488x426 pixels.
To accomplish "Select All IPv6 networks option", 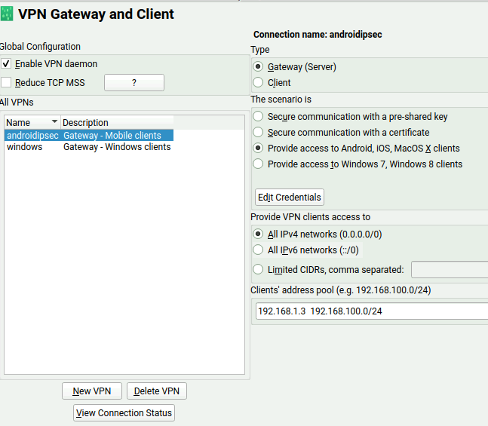I will (259, 250).
